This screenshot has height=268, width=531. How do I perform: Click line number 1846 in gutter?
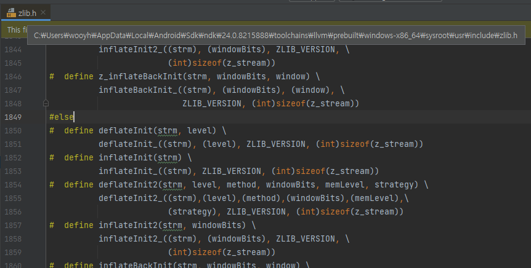[x=13, y=77]
